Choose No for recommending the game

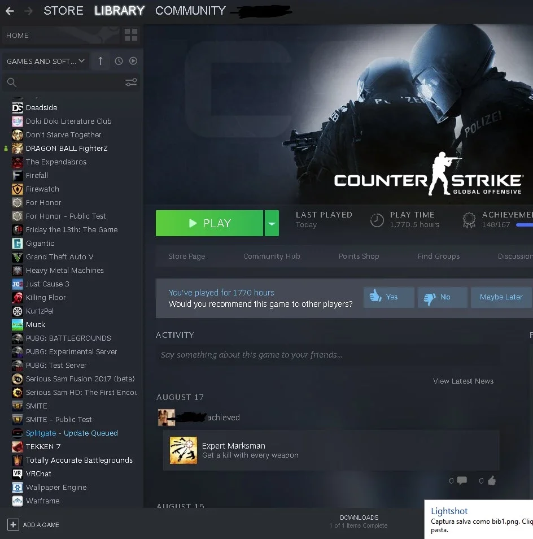pos(442,297)
